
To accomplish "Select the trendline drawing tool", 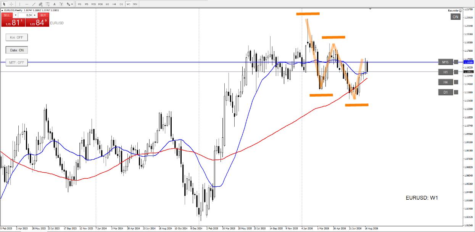I will pos(34,4).
